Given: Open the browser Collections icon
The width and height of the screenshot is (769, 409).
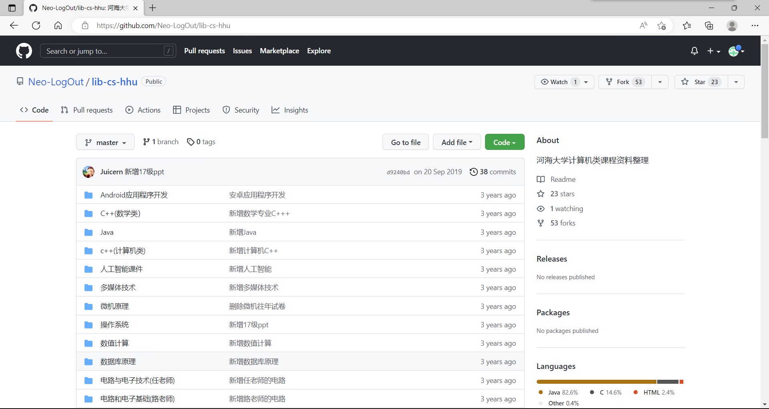Looking at the screenshot, I should (x=709, y=26).
